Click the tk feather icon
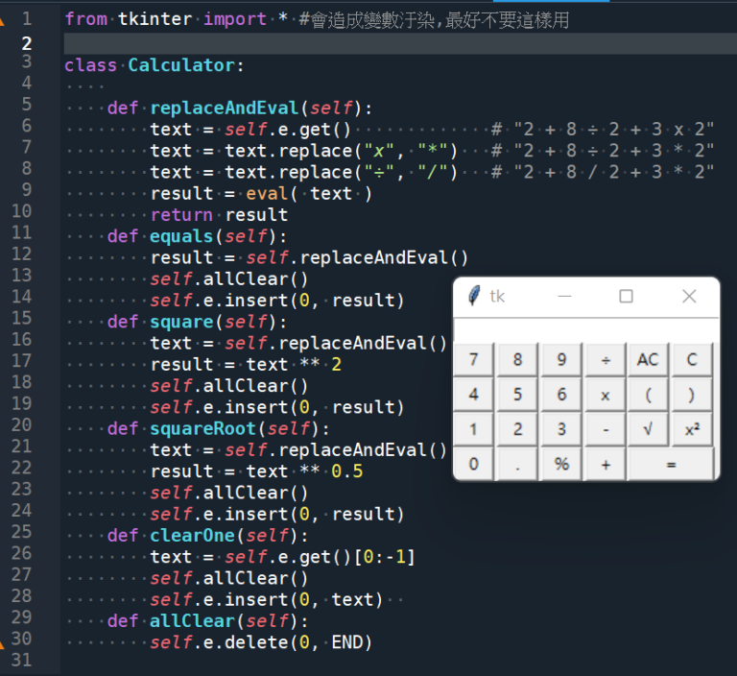This screenshot has height=676, width=737. click(474, 296)
